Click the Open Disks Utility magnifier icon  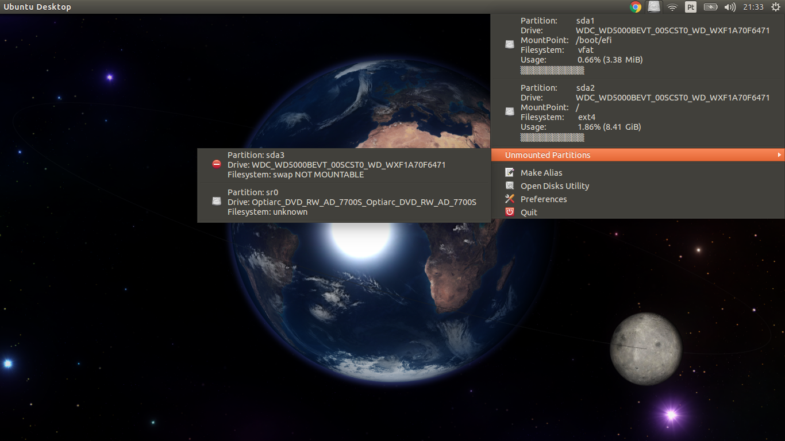coord(510,185)
